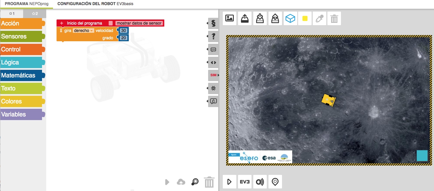Toggle the SIM simulation panel
Viewport: 434px width, 191px height.
coord(213,75)
